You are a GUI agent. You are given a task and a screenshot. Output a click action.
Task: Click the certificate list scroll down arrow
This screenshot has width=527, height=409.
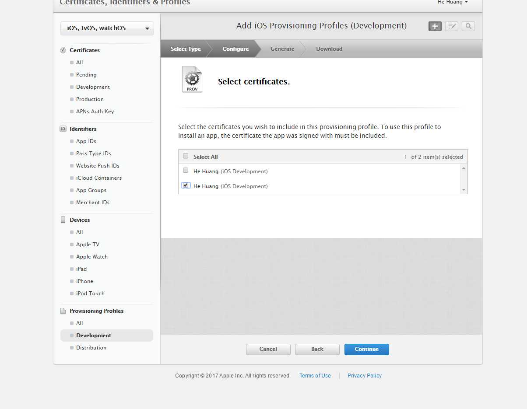464,190
